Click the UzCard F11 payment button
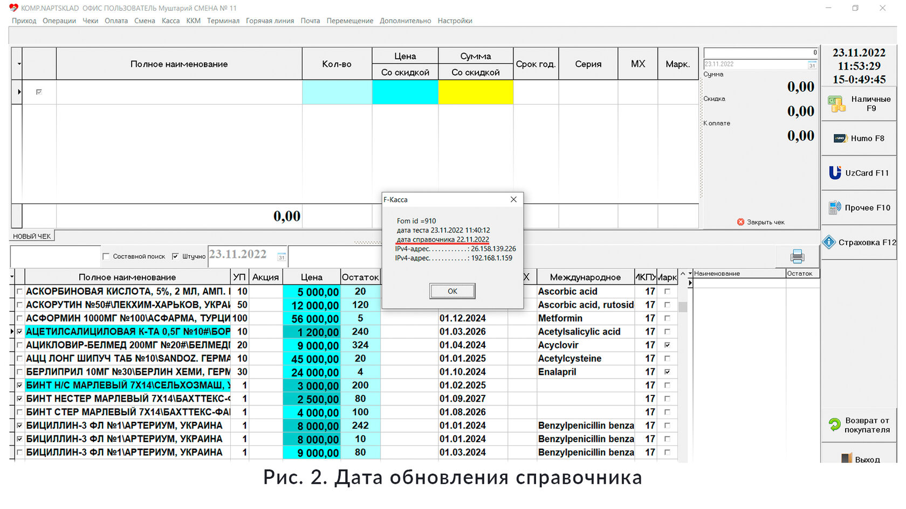This screenshot has width=906, height=509. click(x=859, y=173)
